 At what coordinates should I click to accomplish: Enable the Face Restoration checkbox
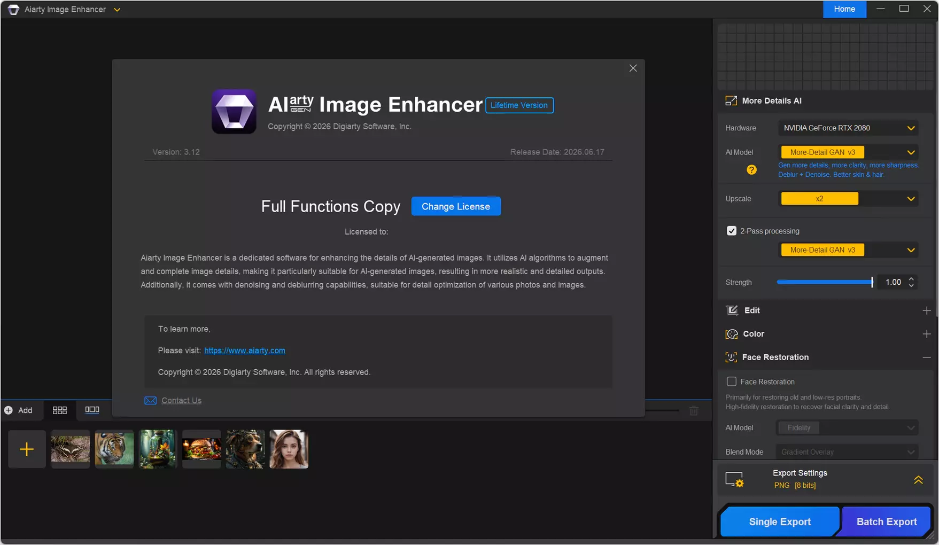point(732,381)
